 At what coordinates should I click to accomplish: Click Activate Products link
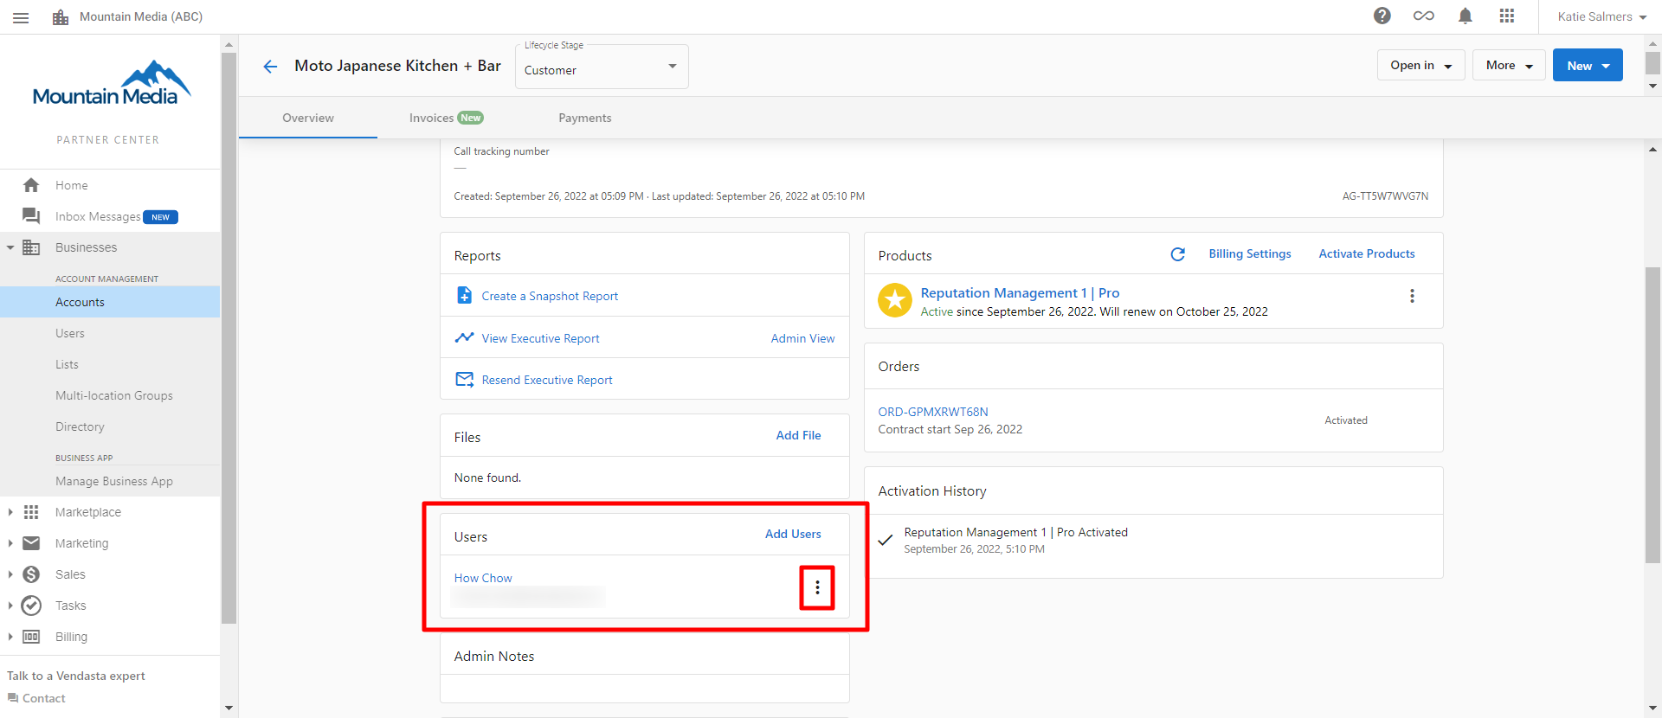1367,253
